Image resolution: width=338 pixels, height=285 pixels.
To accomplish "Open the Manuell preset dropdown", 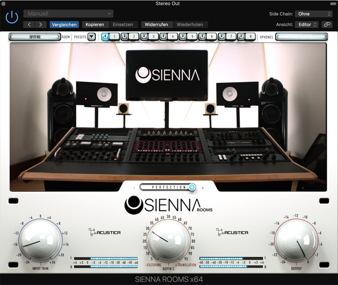I will [x=68, y=13].
